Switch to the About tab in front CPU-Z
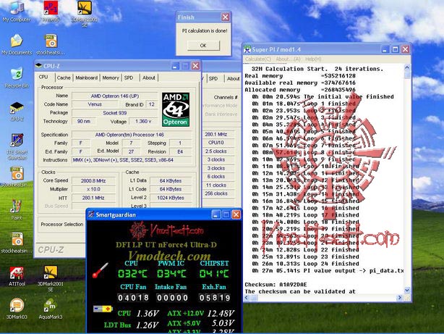Screen dimensions: 444x334 click(x=149, y=78)
